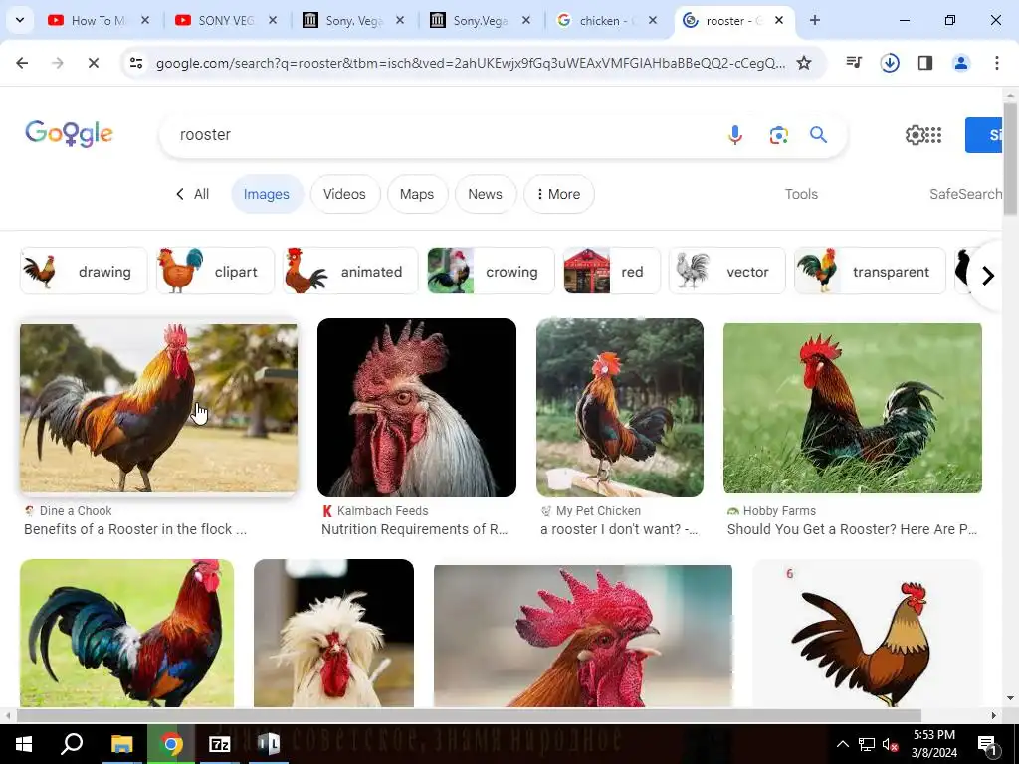Image resolution: width=1019 pixels, height=764 pixels.
Task: Open site information icon in address bar
Action: point(136,63)
